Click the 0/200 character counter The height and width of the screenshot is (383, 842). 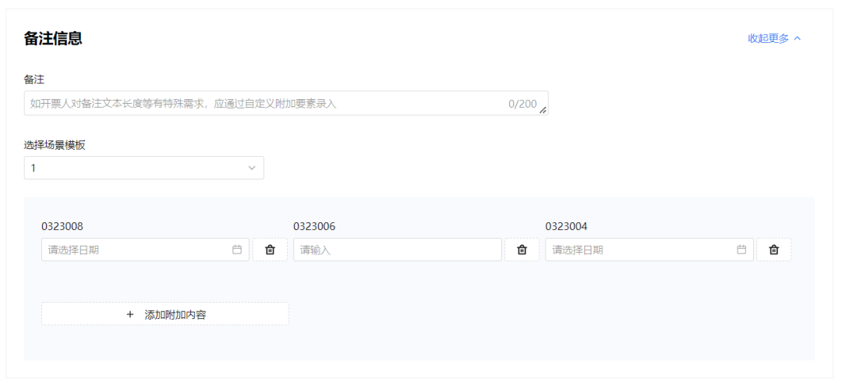click(522, 104)
